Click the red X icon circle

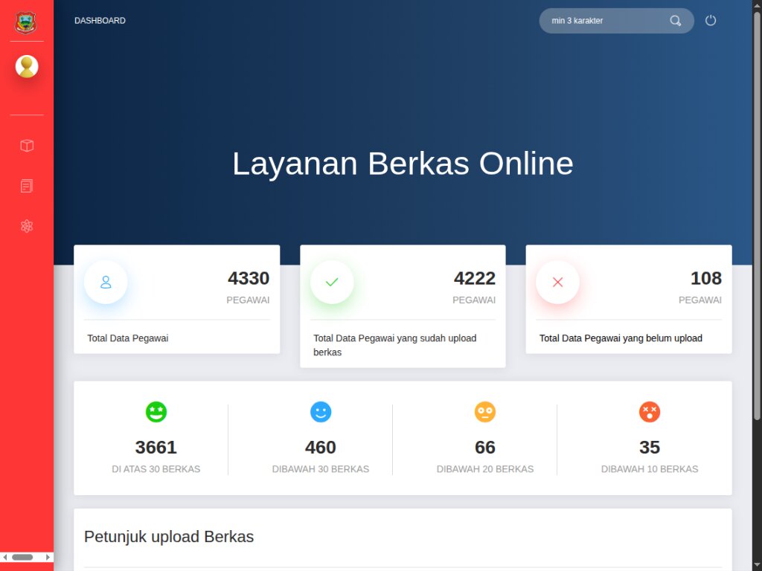pyautogui.click(x=557, y=283)
